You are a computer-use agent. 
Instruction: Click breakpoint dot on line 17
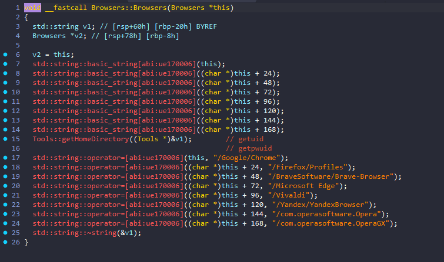click(x=5, y=158)
